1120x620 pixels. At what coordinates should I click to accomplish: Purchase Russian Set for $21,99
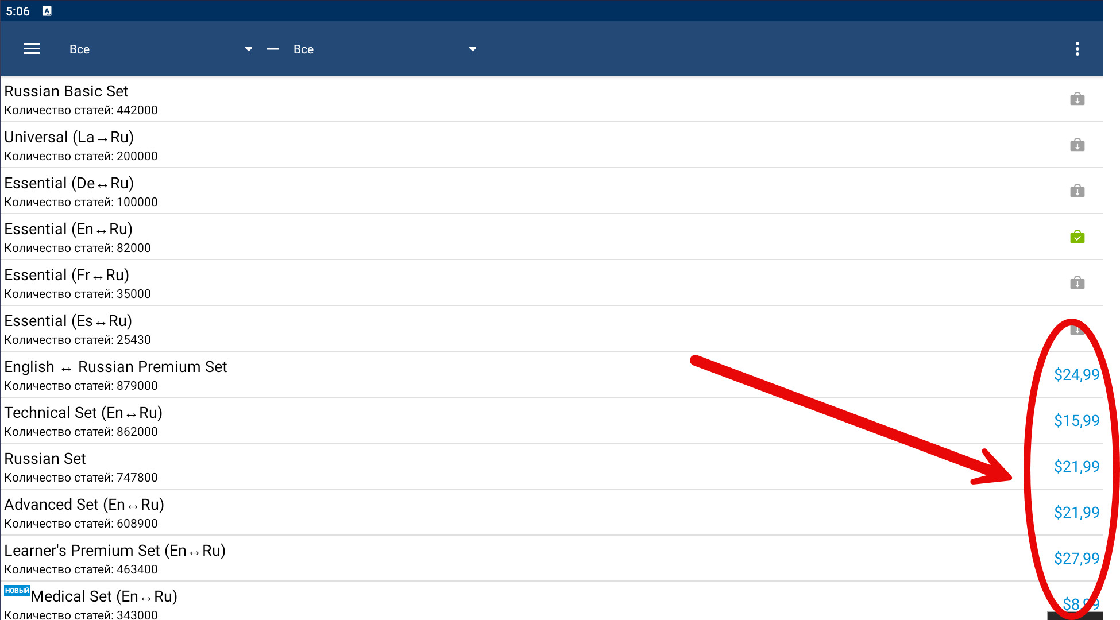point(1076,467)
